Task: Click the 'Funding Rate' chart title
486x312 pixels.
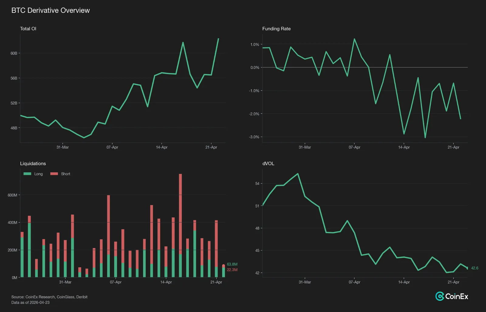Action: (x=276, y=29)
